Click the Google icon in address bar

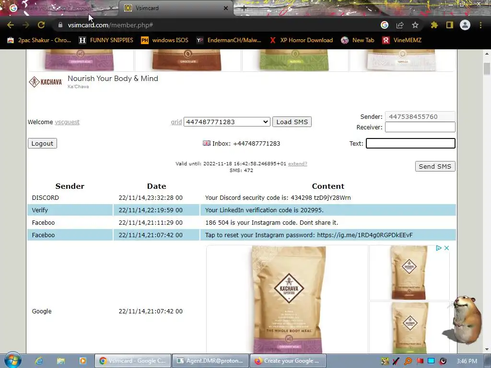pos(385,25)
